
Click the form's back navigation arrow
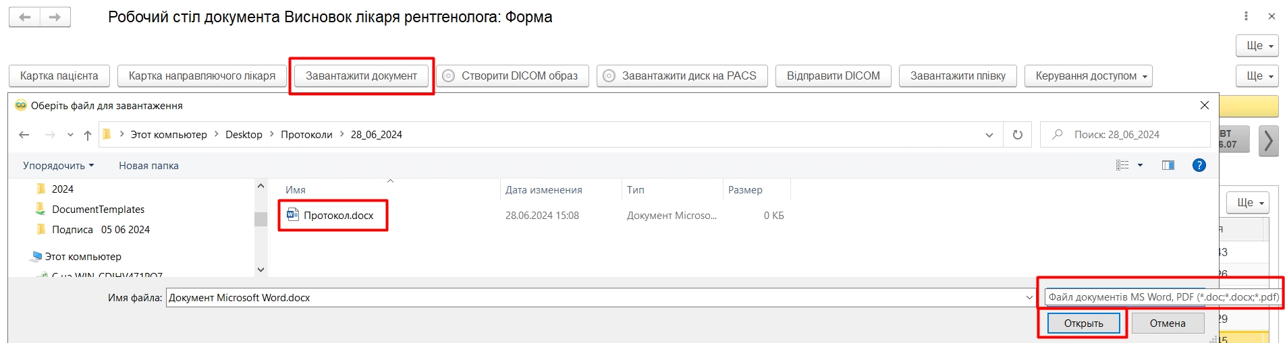25,17
